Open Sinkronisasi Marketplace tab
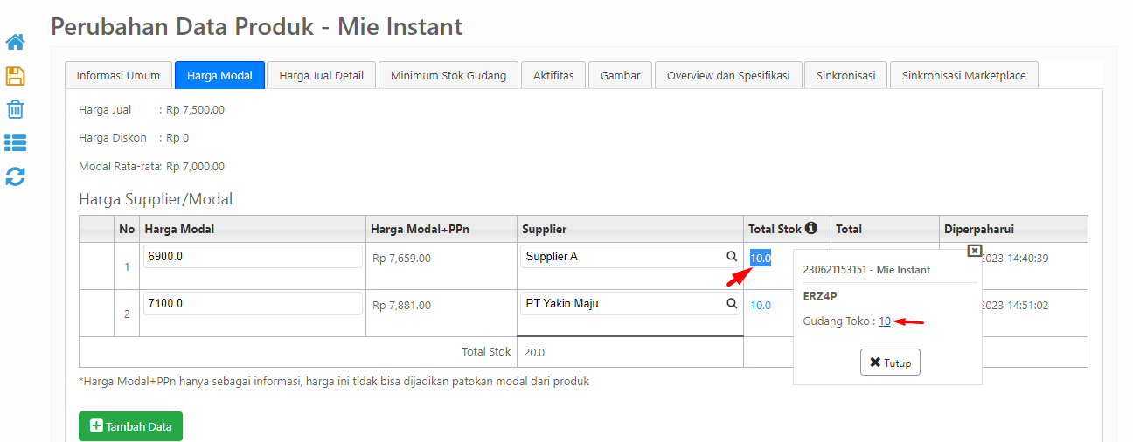Image resolution: width=1133 pixels, height=442 pixels. click(x=963, y=75)
